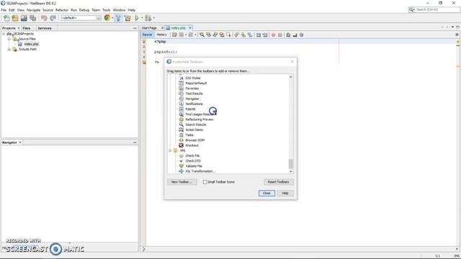Minimize the Navigator panel
Screen dimensions: 461x259
pos(135,142)
